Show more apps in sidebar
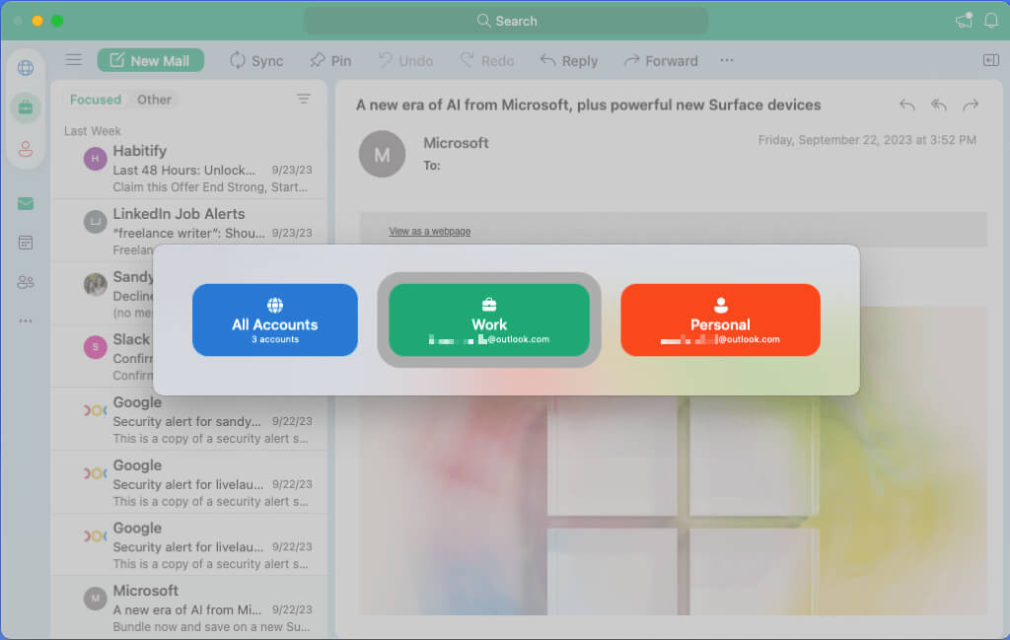The width and height of the screenshot is (1010, 640). pyautogui.click(x=26, y=320)
